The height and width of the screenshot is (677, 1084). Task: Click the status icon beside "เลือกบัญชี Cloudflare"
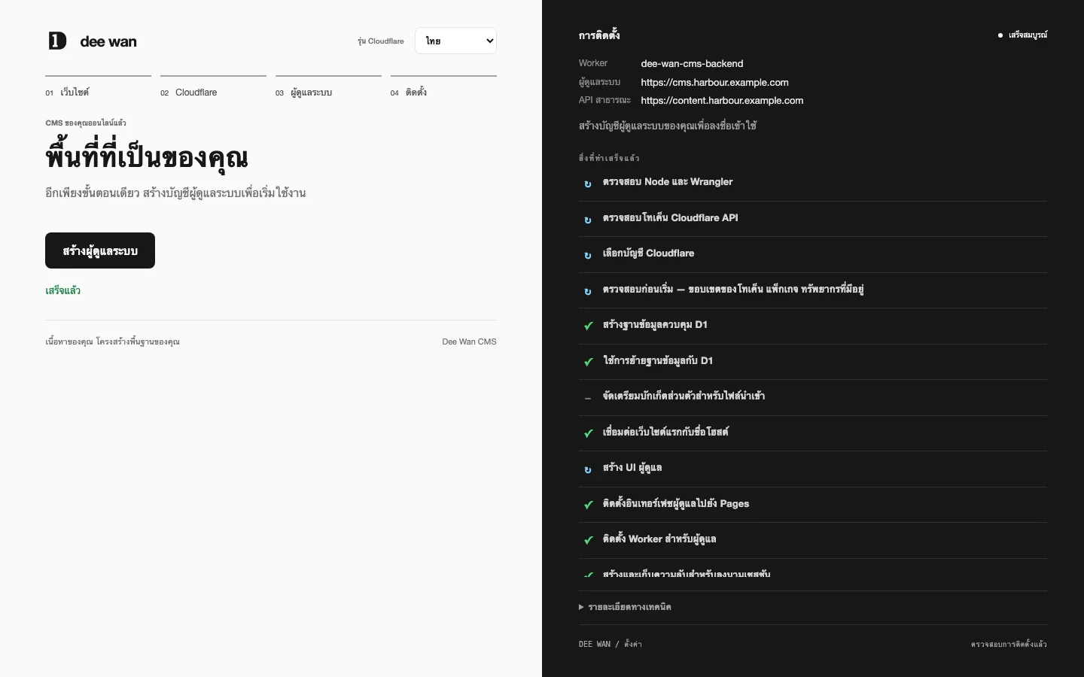coord(588,255)
